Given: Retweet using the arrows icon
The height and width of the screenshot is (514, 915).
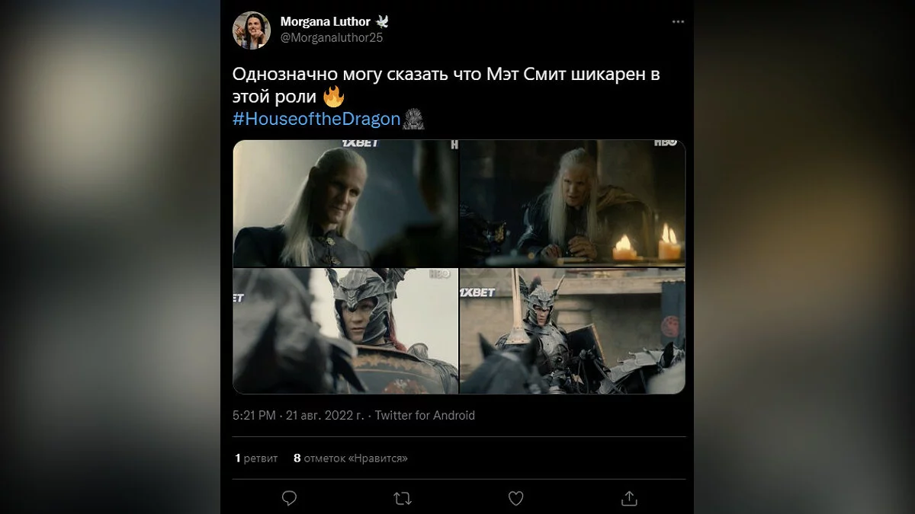Looking at the screenshot, I should pyautogui.click(x=403, y=498).
